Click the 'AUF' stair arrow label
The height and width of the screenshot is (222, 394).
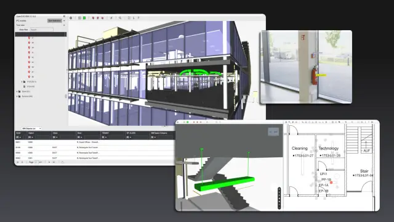(x=367, y=150)
